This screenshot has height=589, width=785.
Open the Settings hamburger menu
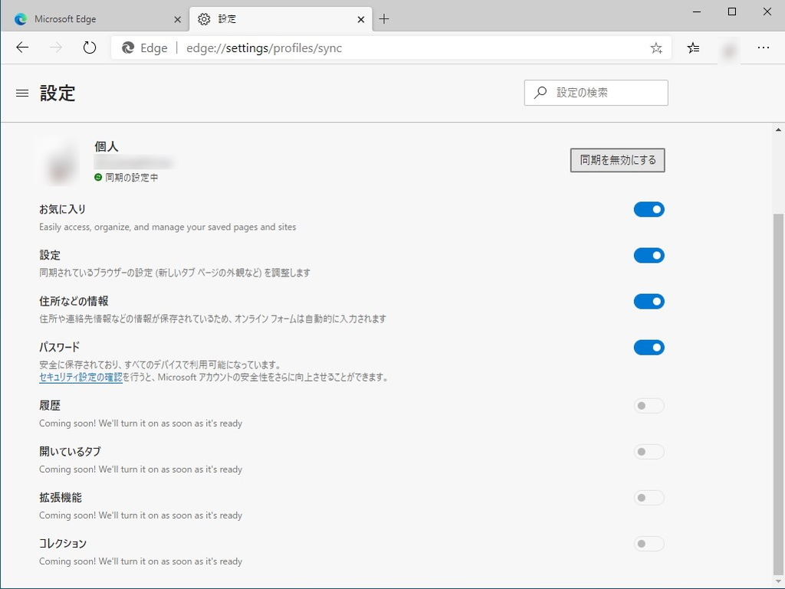click(21, 93)
